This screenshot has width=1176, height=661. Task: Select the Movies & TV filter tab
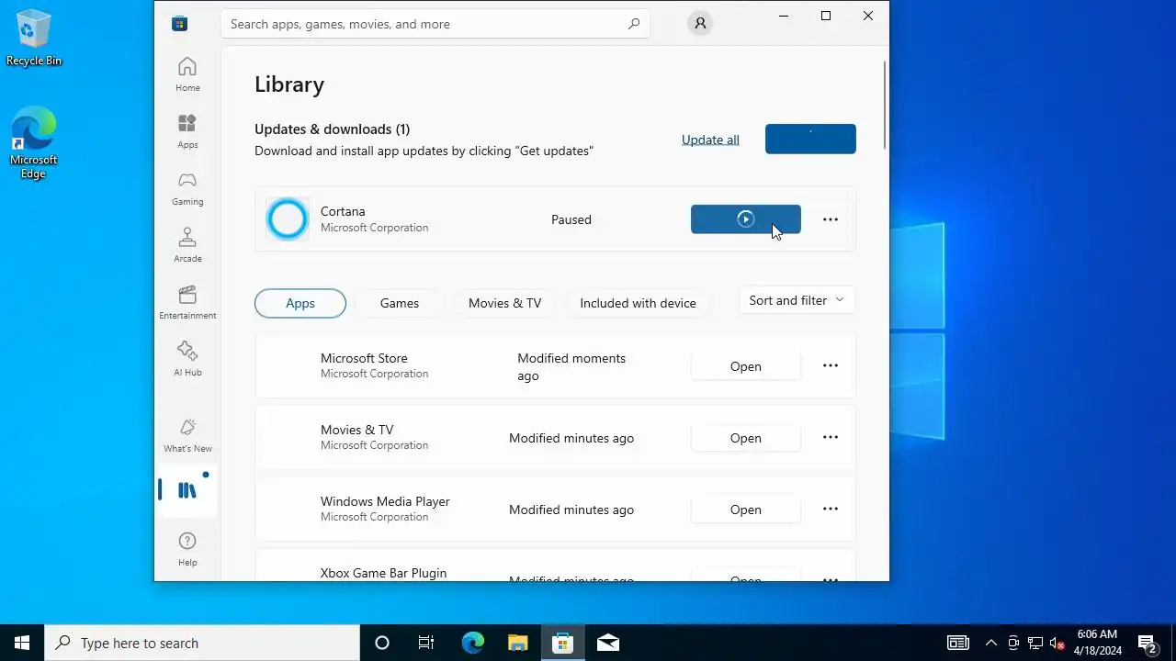click(505, 303)
